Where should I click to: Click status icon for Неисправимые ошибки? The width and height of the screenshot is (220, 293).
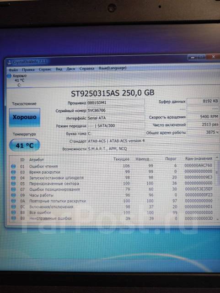click(13, 218)
